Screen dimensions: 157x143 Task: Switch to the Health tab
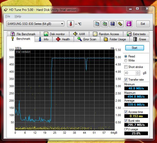63,39
